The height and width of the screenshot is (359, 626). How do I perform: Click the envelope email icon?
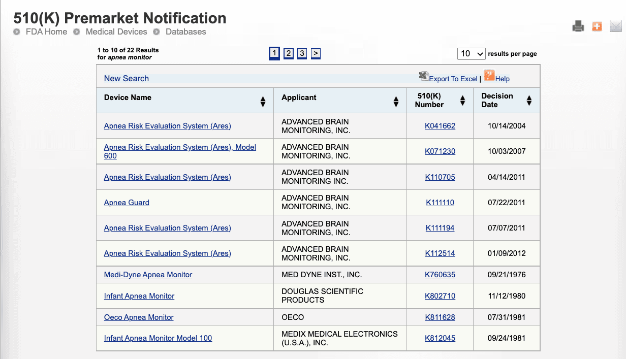[616, 26]
